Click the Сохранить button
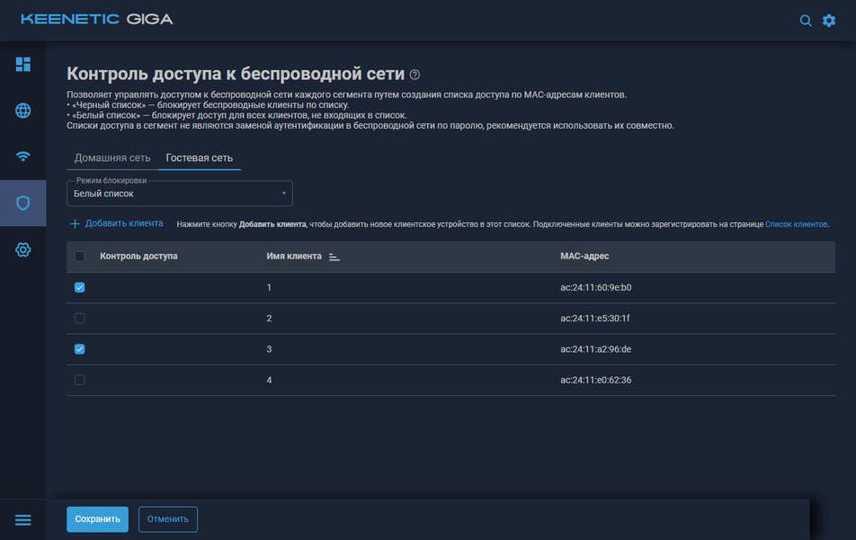The width and height of the screenshot is (856, 540). [97, 519]
